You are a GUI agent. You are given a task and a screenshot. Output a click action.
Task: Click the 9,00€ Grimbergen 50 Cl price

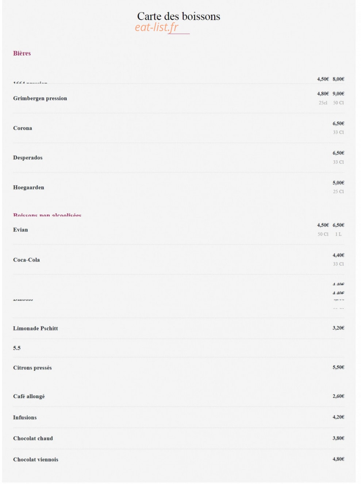[x=338, y=94]
